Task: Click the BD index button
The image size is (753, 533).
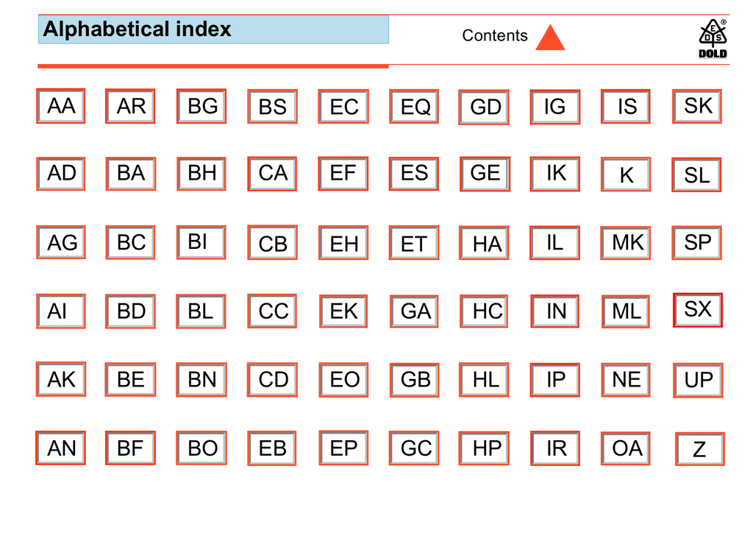Action: tap(131, 311)
